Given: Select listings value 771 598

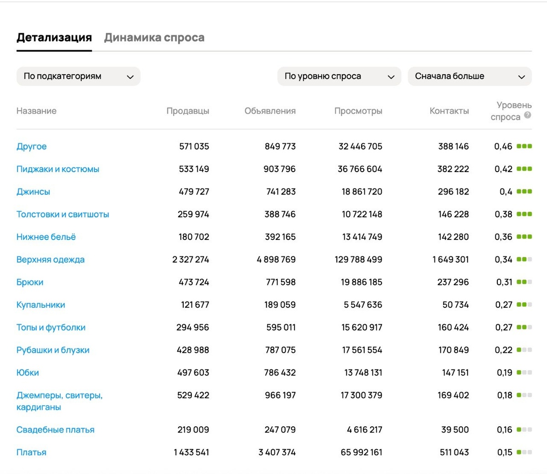Looking at the screenshot, I should tap(281, 282).
